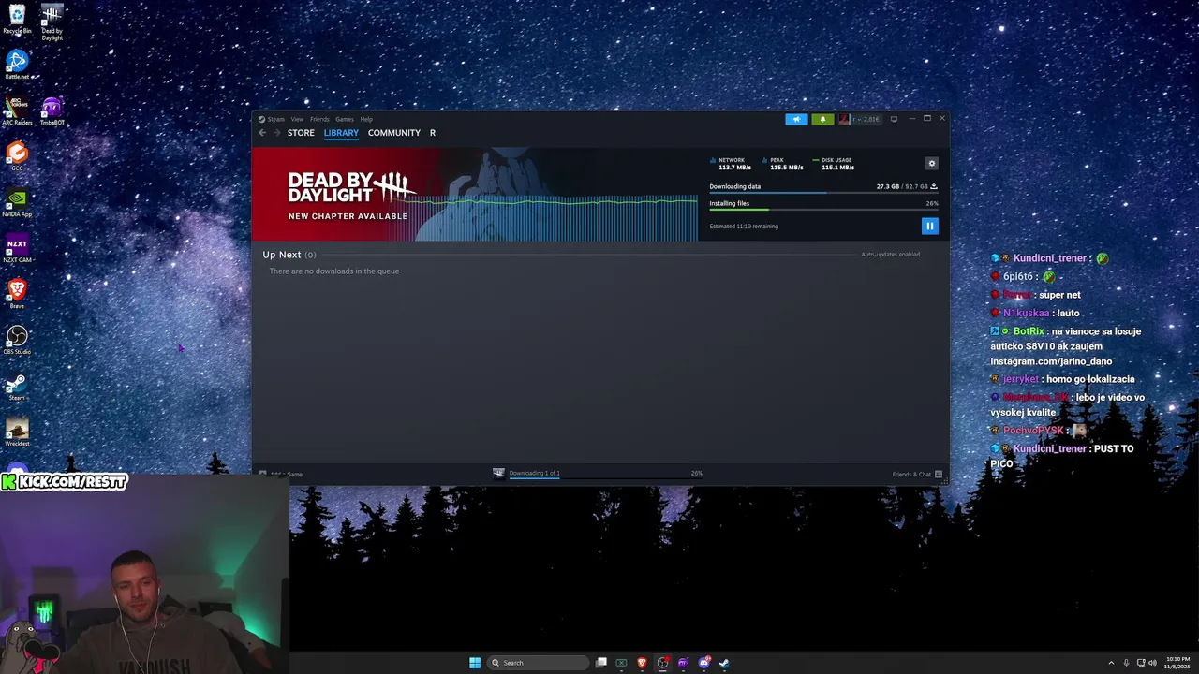This screenshot has width=1199, height=674.
Task: Click the DISK USAGE readout
Action: [834, 164]
